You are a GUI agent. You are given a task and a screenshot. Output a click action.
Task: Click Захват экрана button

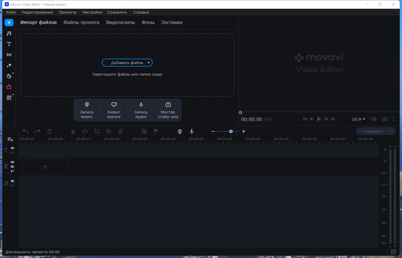[x=114, y=110]
